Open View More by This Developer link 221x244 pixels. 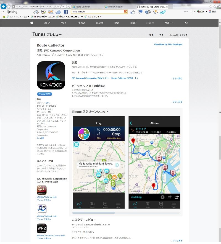[x=168, y=44]
